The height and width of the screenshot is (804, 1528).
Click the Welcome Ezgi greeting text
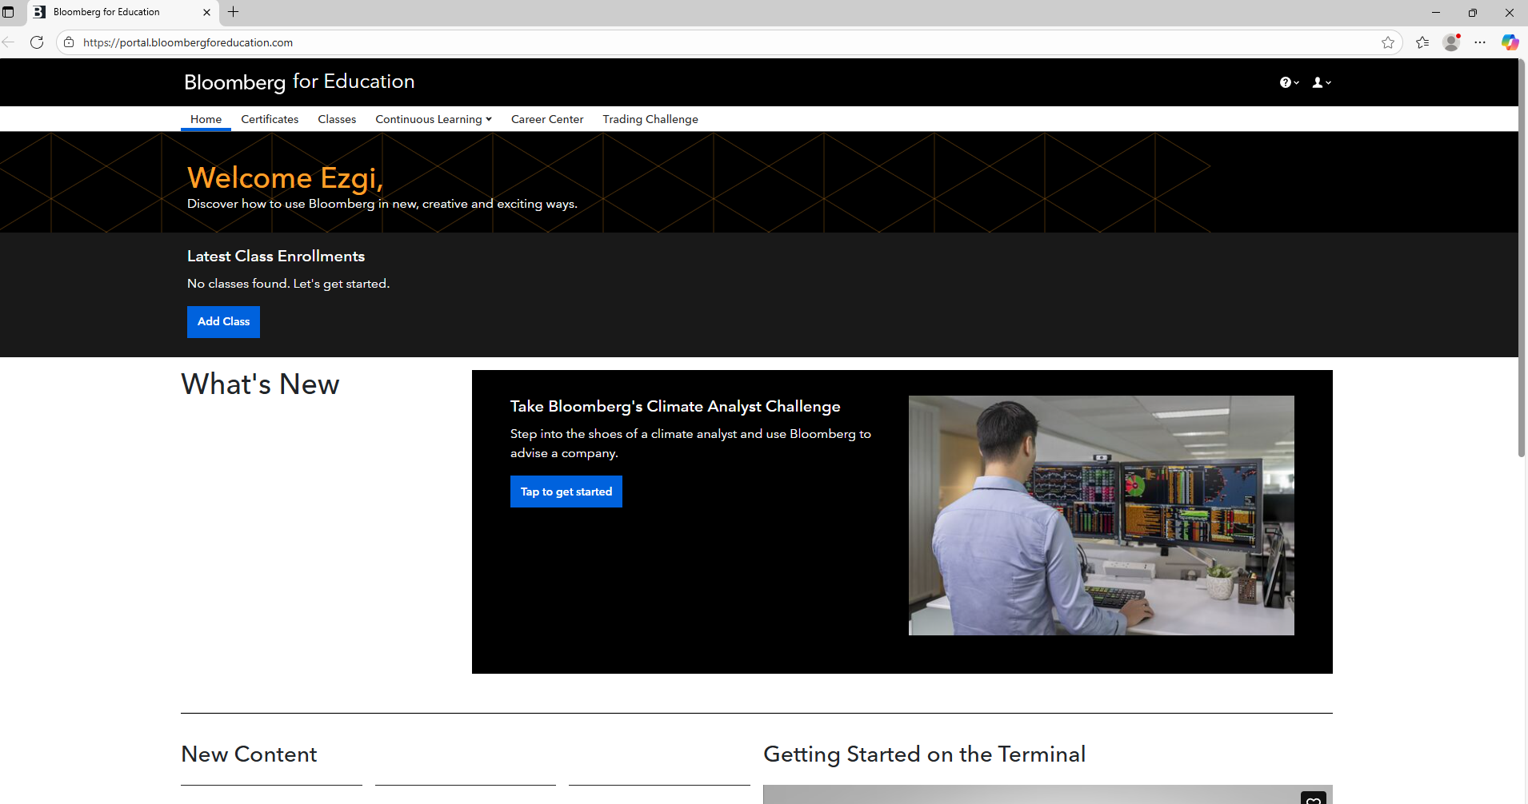286,177
